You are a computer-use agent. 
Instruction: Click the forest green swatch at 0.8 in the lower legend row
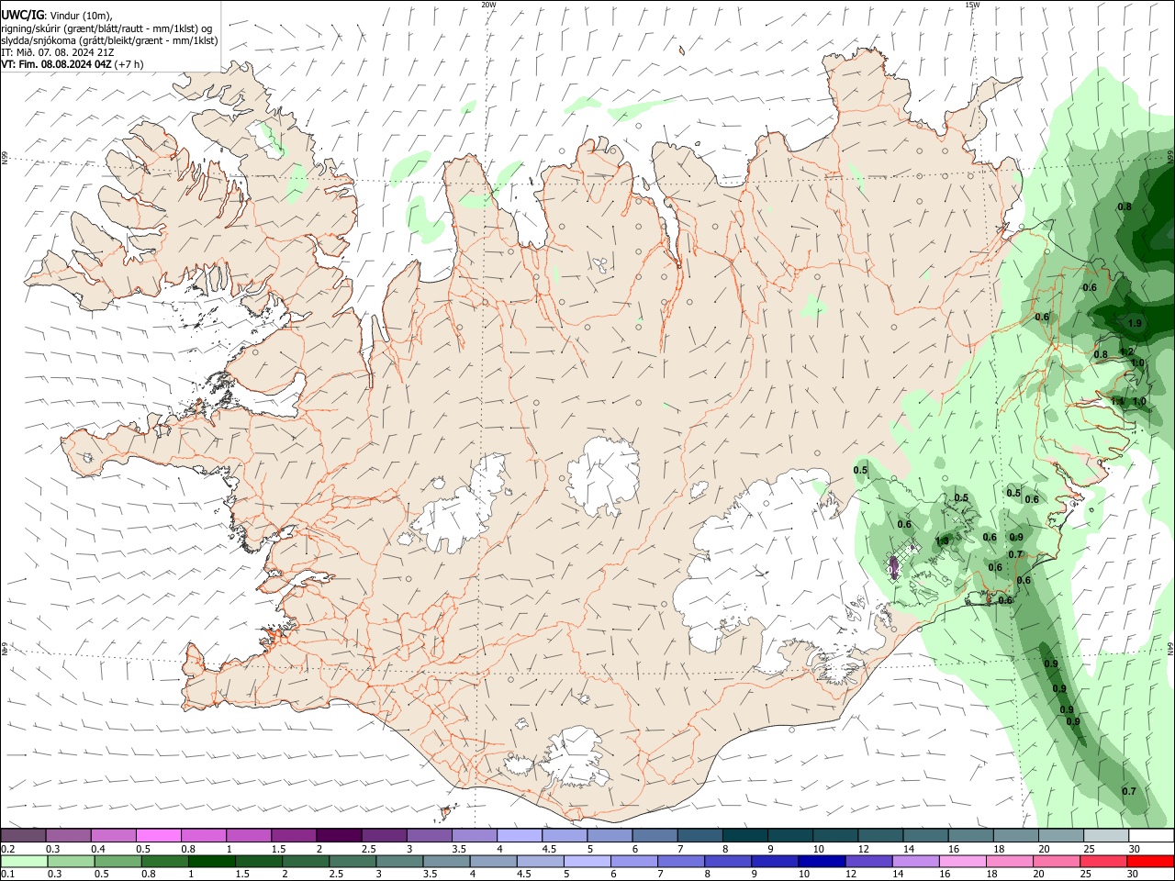click(x=165, y=862)
